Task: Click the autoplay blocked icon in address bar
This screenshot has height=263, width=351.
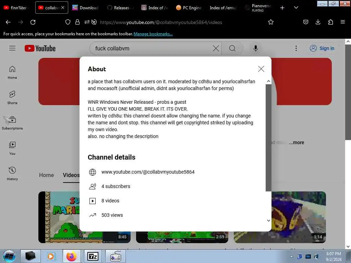Action: point(94,22)
